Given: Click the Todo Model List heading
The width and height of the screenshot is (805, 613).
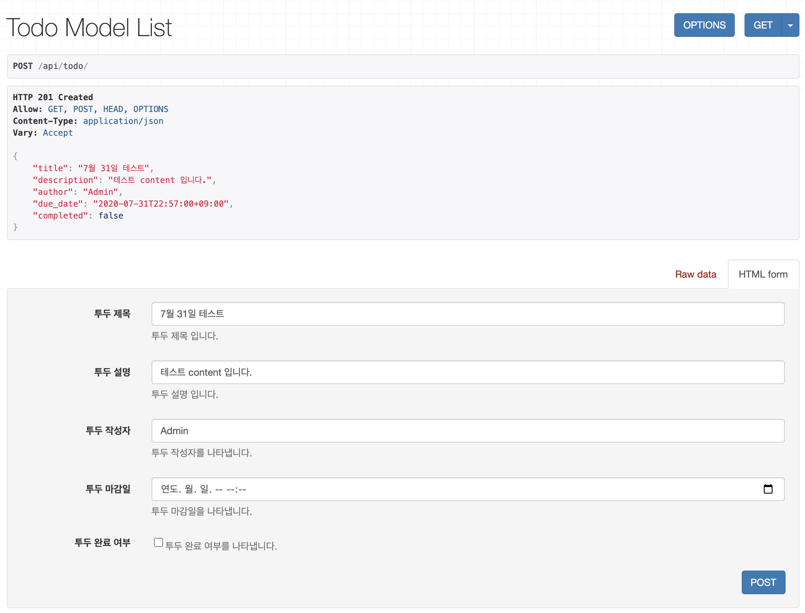Looking at the screenshot, I should pyautogui.click(x=89, y=27).
